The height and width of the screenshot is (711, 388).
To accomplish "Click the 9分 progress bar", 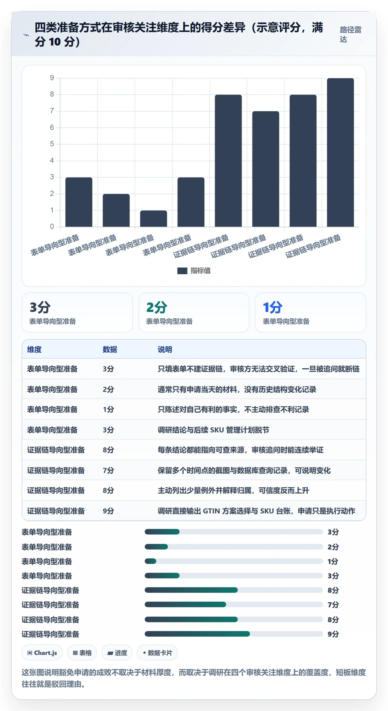I will point(234,634).
